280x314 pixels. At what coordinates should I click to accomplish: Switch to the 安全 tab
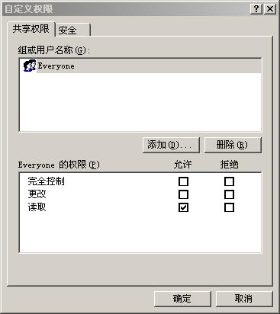tap(73, 30)
